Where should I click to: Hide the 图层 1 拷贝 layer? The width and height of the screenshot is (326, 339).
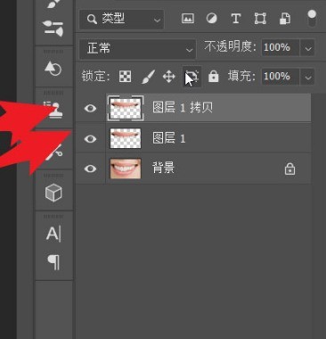[90, 108]
